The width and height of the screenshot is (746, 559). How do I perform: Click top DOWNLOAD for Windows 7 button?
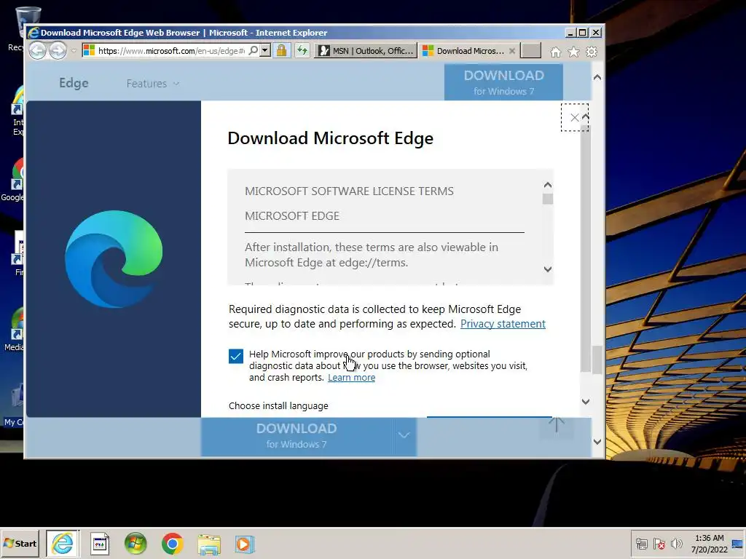coord(503,82)
